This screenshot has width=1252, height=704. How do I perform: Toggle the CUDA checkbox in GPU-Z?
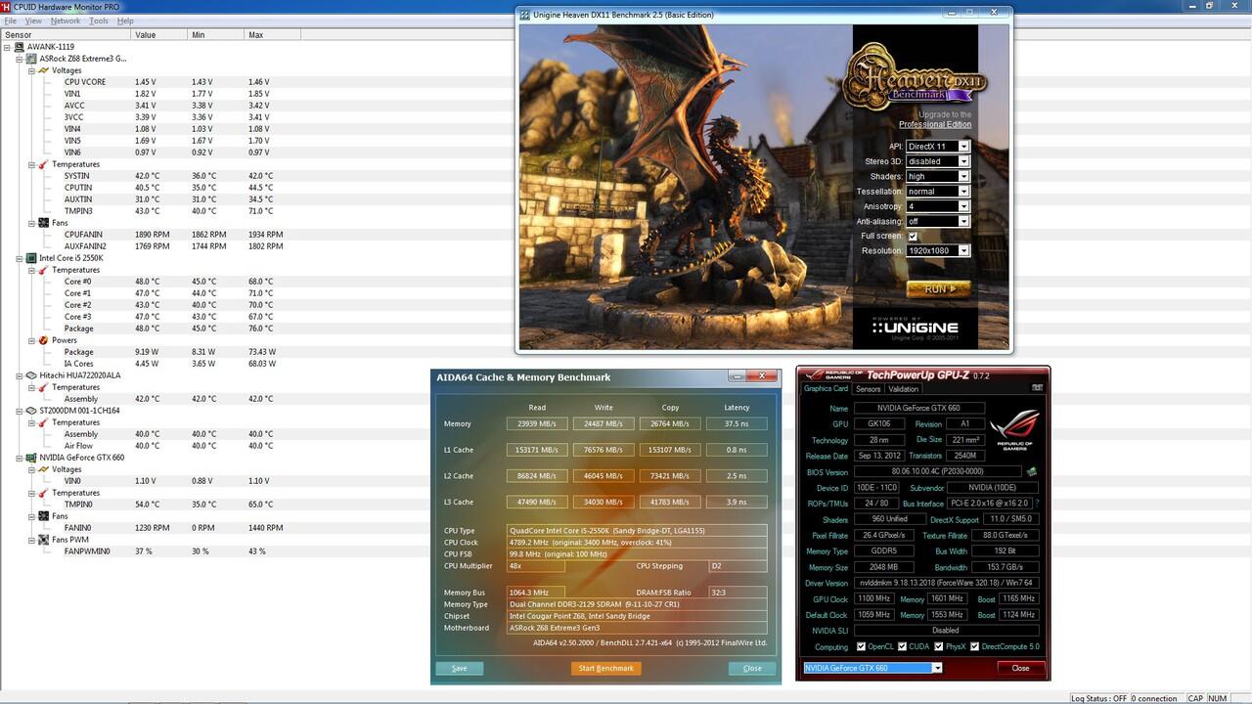[x=901, y=647]
